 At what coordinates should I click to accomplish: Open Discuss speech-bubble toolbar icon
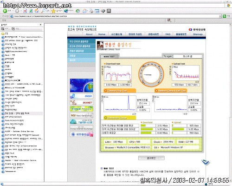point(103,11)
